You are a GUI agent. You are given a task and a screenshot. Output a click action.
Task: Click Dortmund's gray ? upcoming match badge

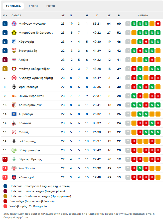coord(128,33)
